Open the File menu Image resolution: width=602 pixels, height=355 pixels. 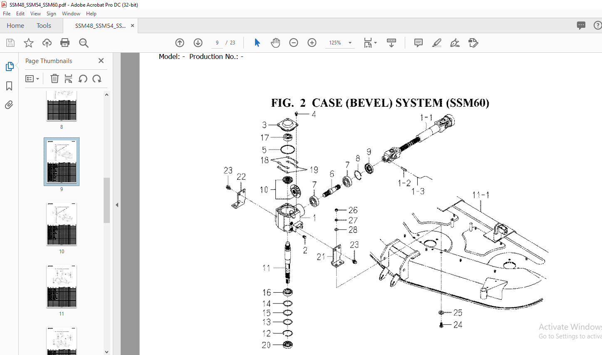(7, 14)
